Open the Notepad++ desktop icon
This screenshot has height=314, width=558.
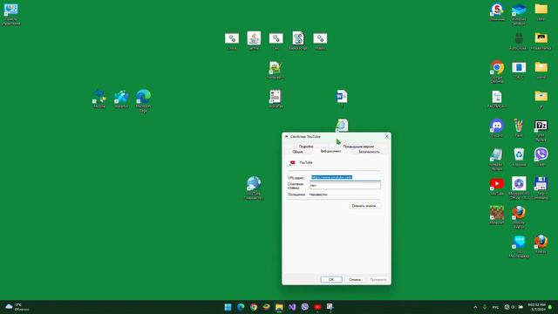(x=276, y=68)
